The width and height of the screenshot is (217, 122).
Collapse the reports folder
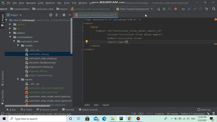click(x=18, y=79)
